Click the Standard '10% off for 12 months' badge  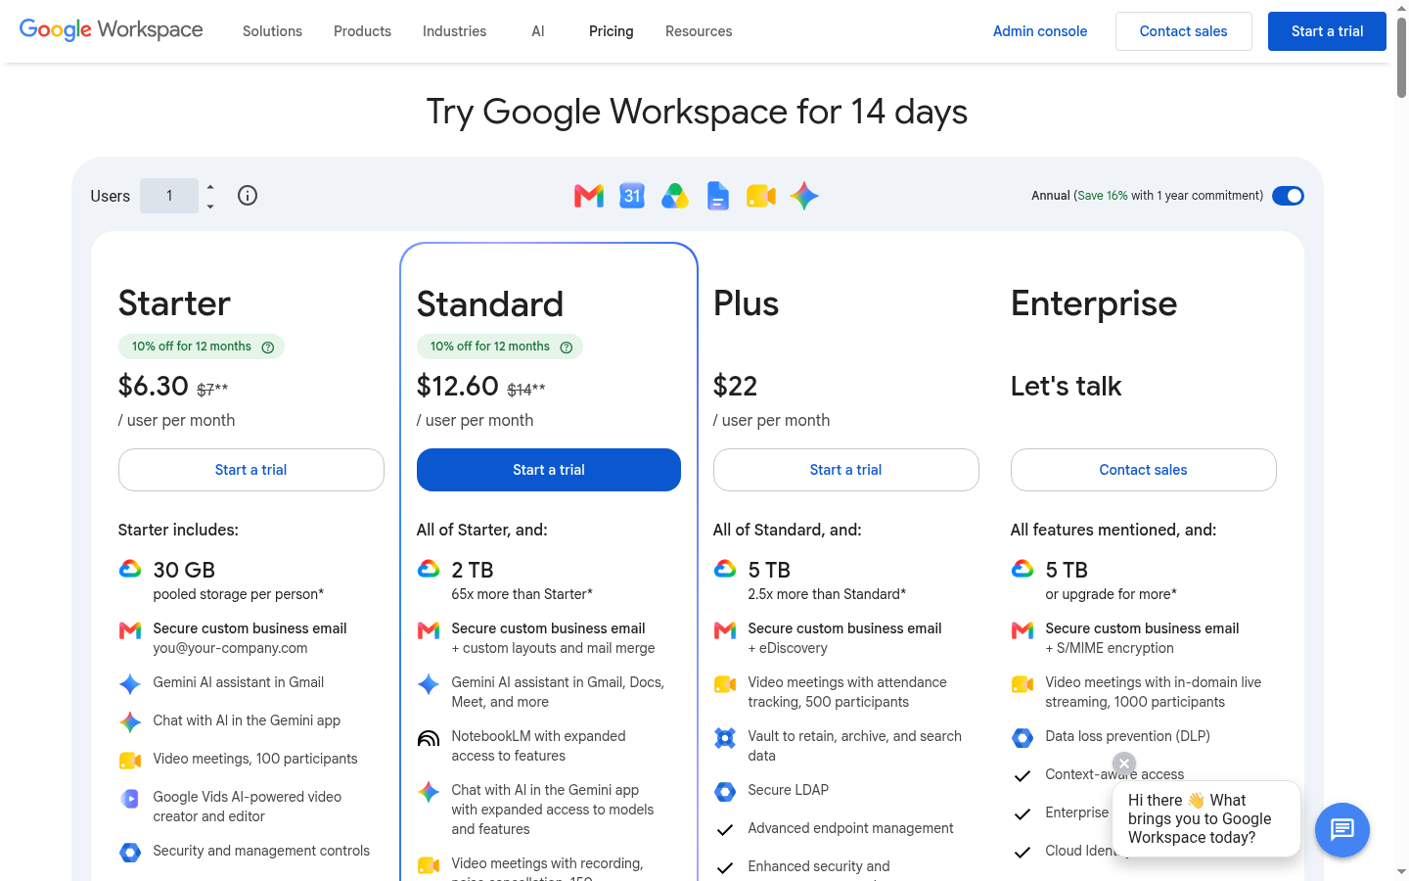point(500,347)
